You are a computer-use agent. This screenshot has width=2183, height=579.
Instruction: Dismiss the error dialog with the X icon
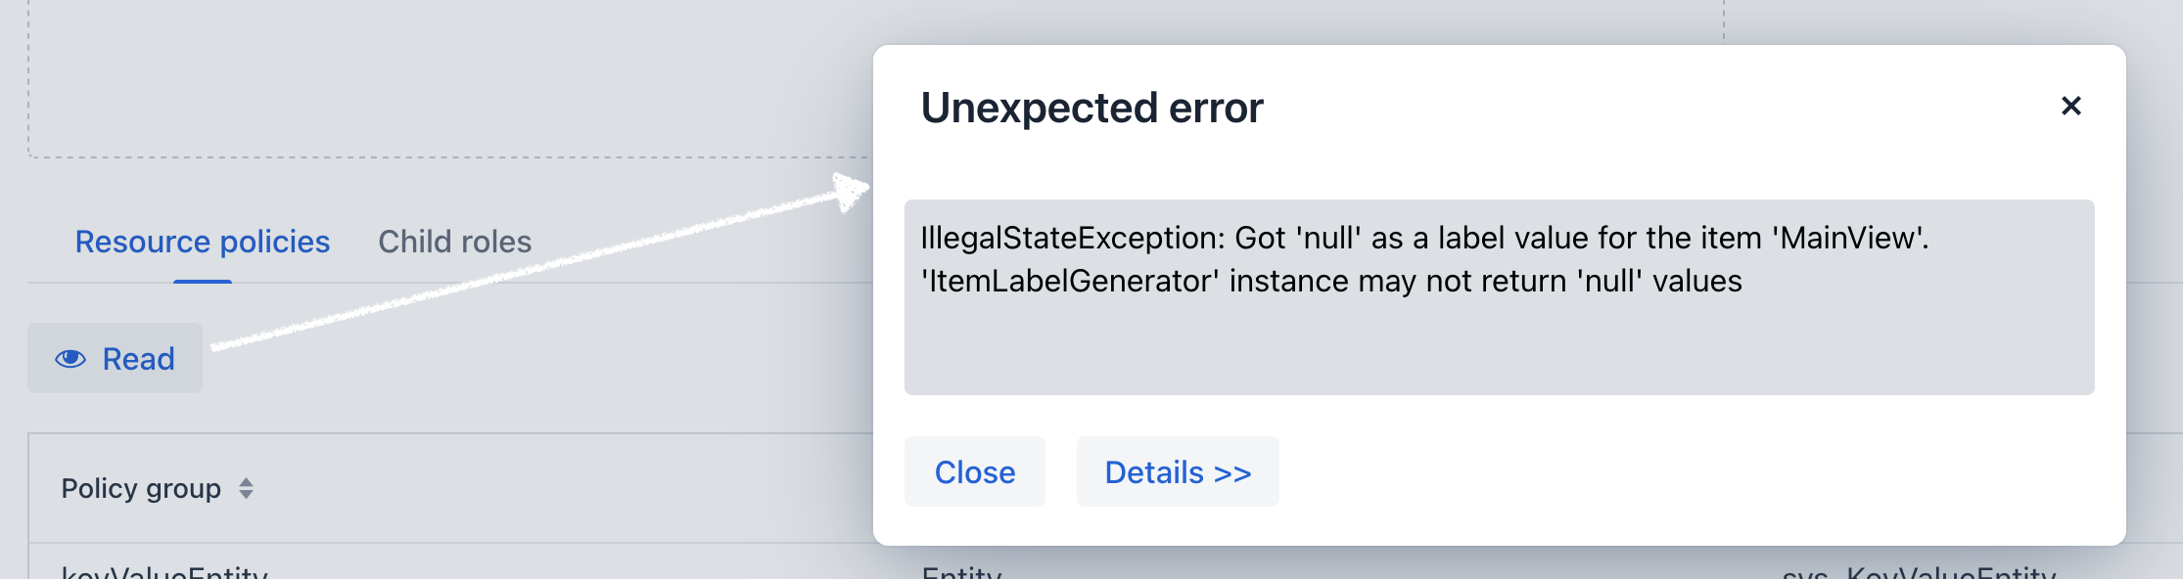click(x=2070, y=106)
